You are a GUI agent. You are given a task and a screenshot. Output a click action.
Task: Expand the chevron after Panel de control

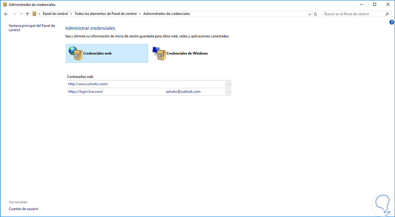[71, 14]
